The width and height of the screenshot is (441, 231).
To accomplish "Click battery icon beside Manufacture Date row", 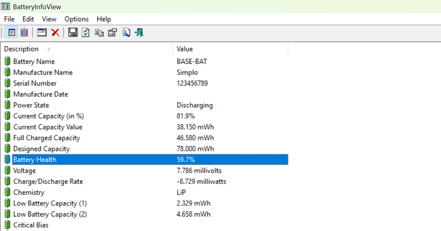I will 8,94.
